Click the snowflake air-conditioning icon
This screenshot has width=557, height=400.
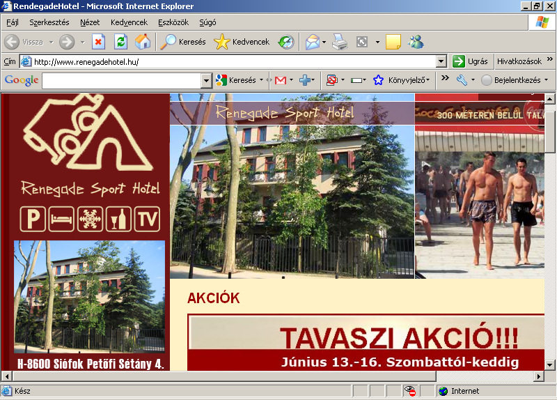pyautogui.click(x=91, y=219)
